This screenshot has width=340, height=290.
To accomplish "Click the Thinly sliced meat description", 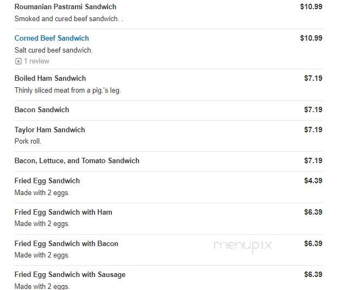I will [x=68, y=91].
